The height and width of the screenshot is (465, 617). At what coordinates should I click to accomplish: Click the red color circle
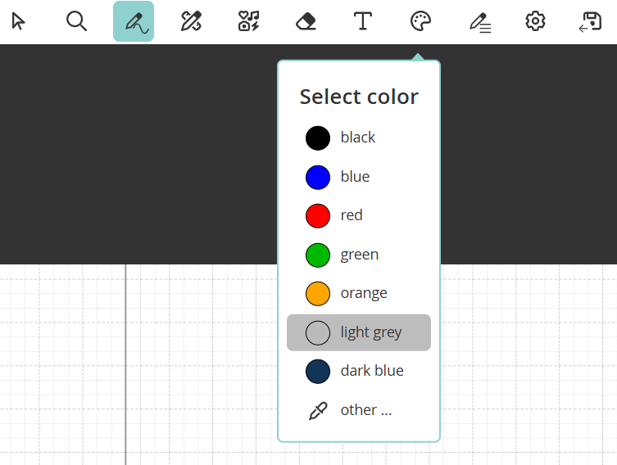(x=318, y=215)
